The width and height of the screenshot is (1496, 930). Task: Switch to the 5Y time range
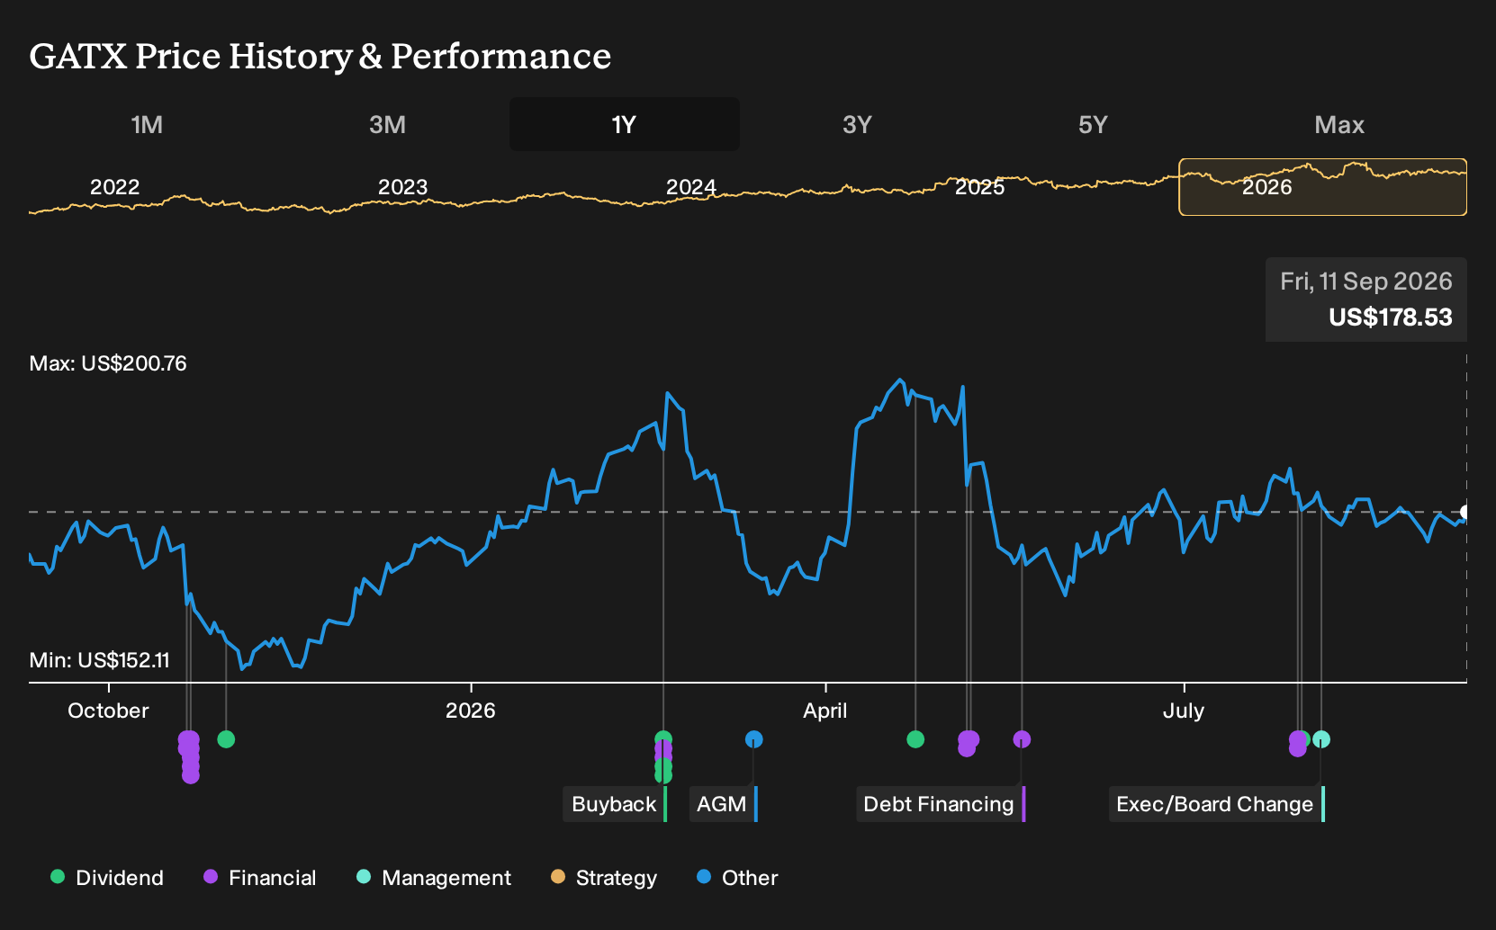coord(1093,124)
